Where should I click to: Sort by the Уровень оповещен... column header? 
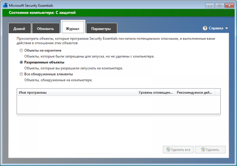pyautogui.click(x=156, y=92)
